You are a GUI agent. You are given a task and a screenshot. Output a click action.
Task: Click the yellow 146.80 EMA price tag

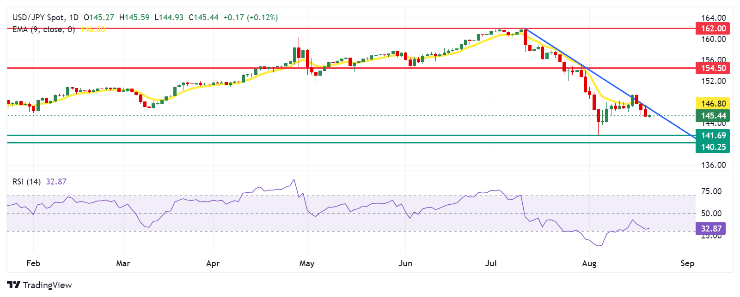coord(713,104)
